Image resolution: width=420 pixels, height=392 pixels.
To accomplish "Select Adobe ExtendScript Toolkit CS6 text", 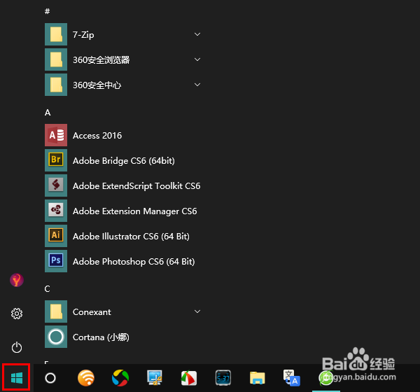I will pyautogui.click(x=136, y=186).
